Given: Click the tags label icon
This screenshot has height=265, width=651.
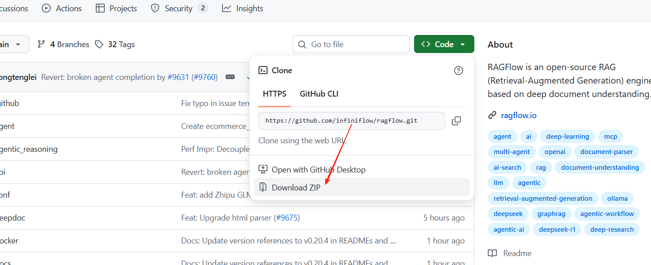Looking at the screenshot, I should click(99, 44).
